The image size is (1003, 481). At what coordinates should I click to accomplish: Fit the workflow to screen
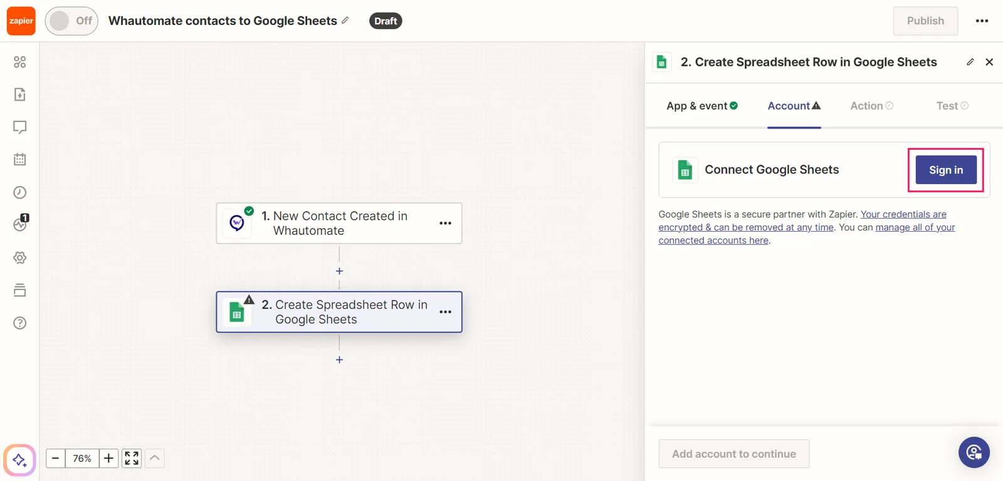pos(132,458)
